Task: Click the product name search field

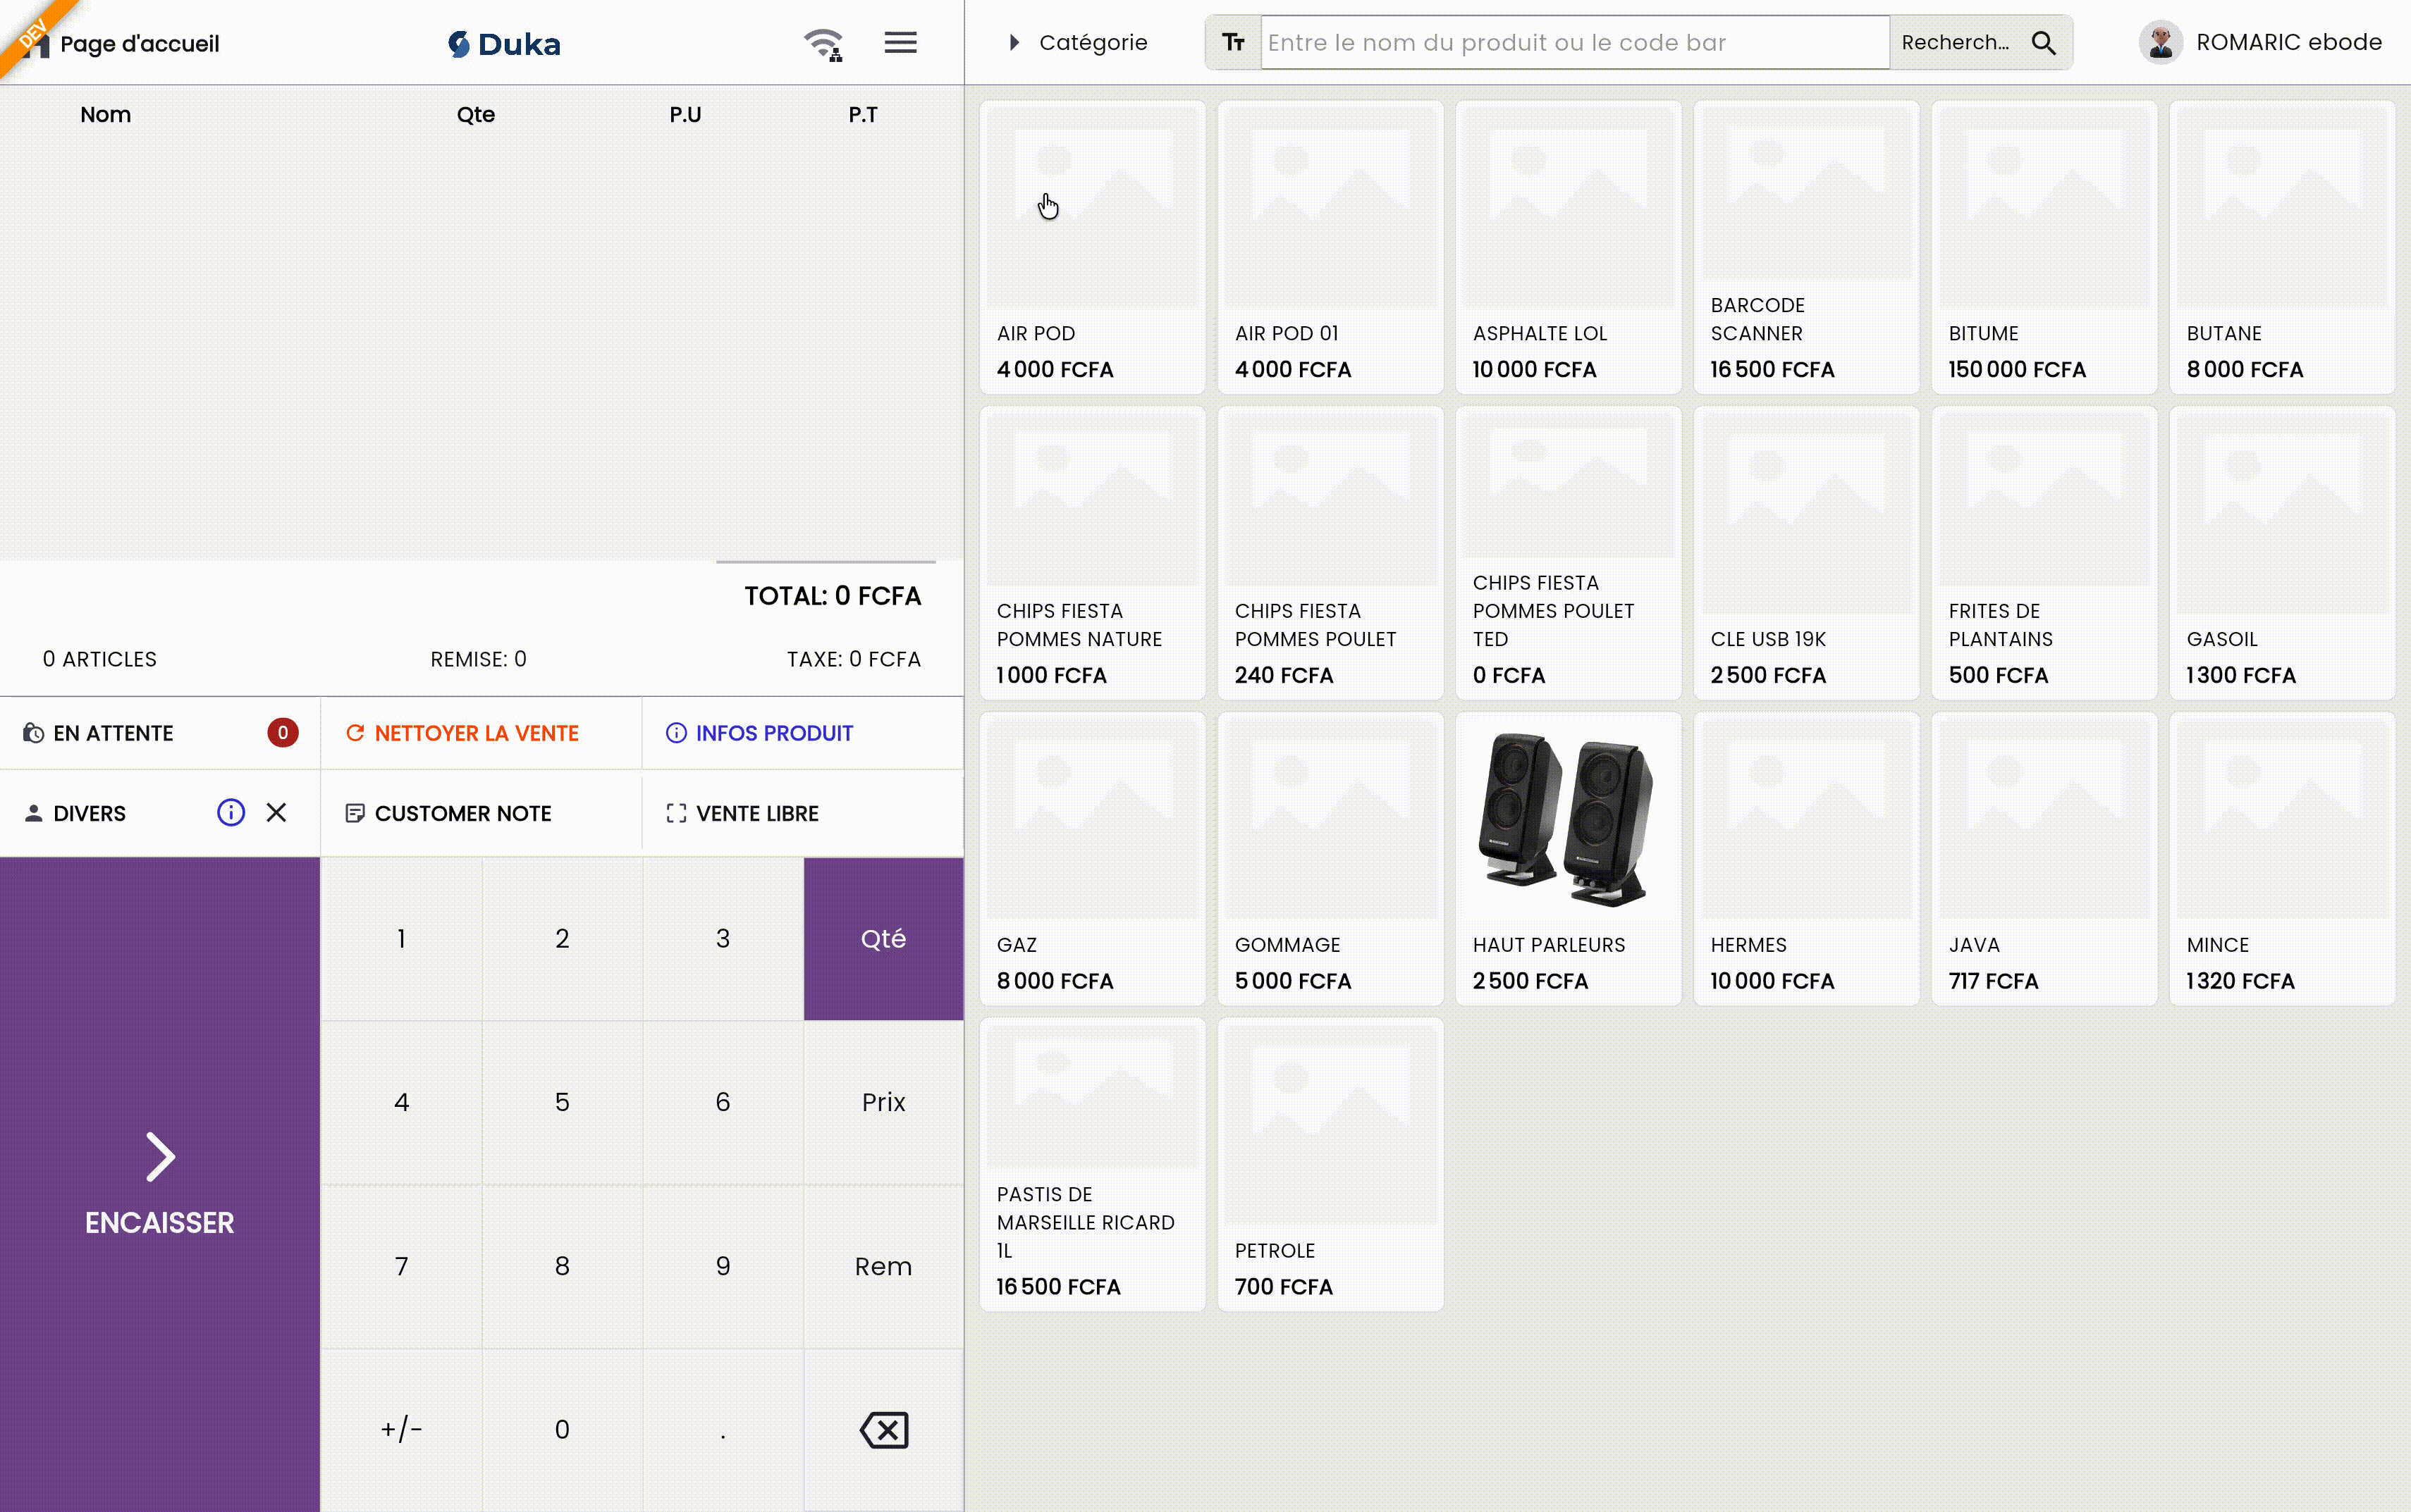Action: 1575,43
